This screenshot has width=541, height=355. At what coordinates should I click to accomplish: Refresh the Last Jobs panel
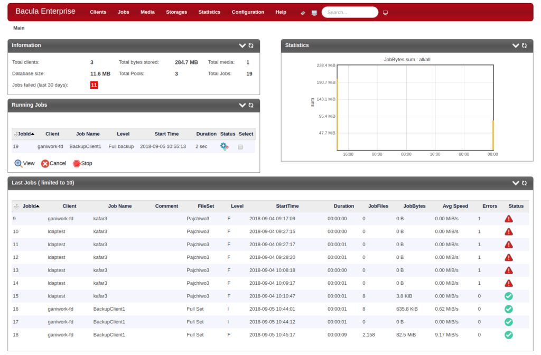pos(524,183)
